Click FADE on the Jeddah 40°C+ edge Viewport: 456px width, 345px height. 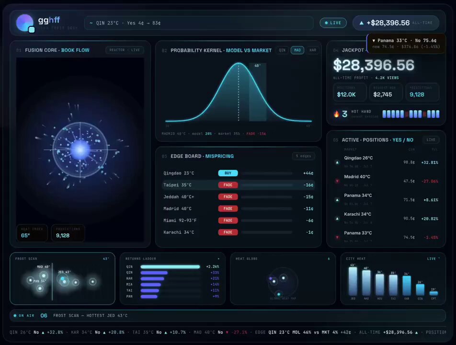coord(228,196)
